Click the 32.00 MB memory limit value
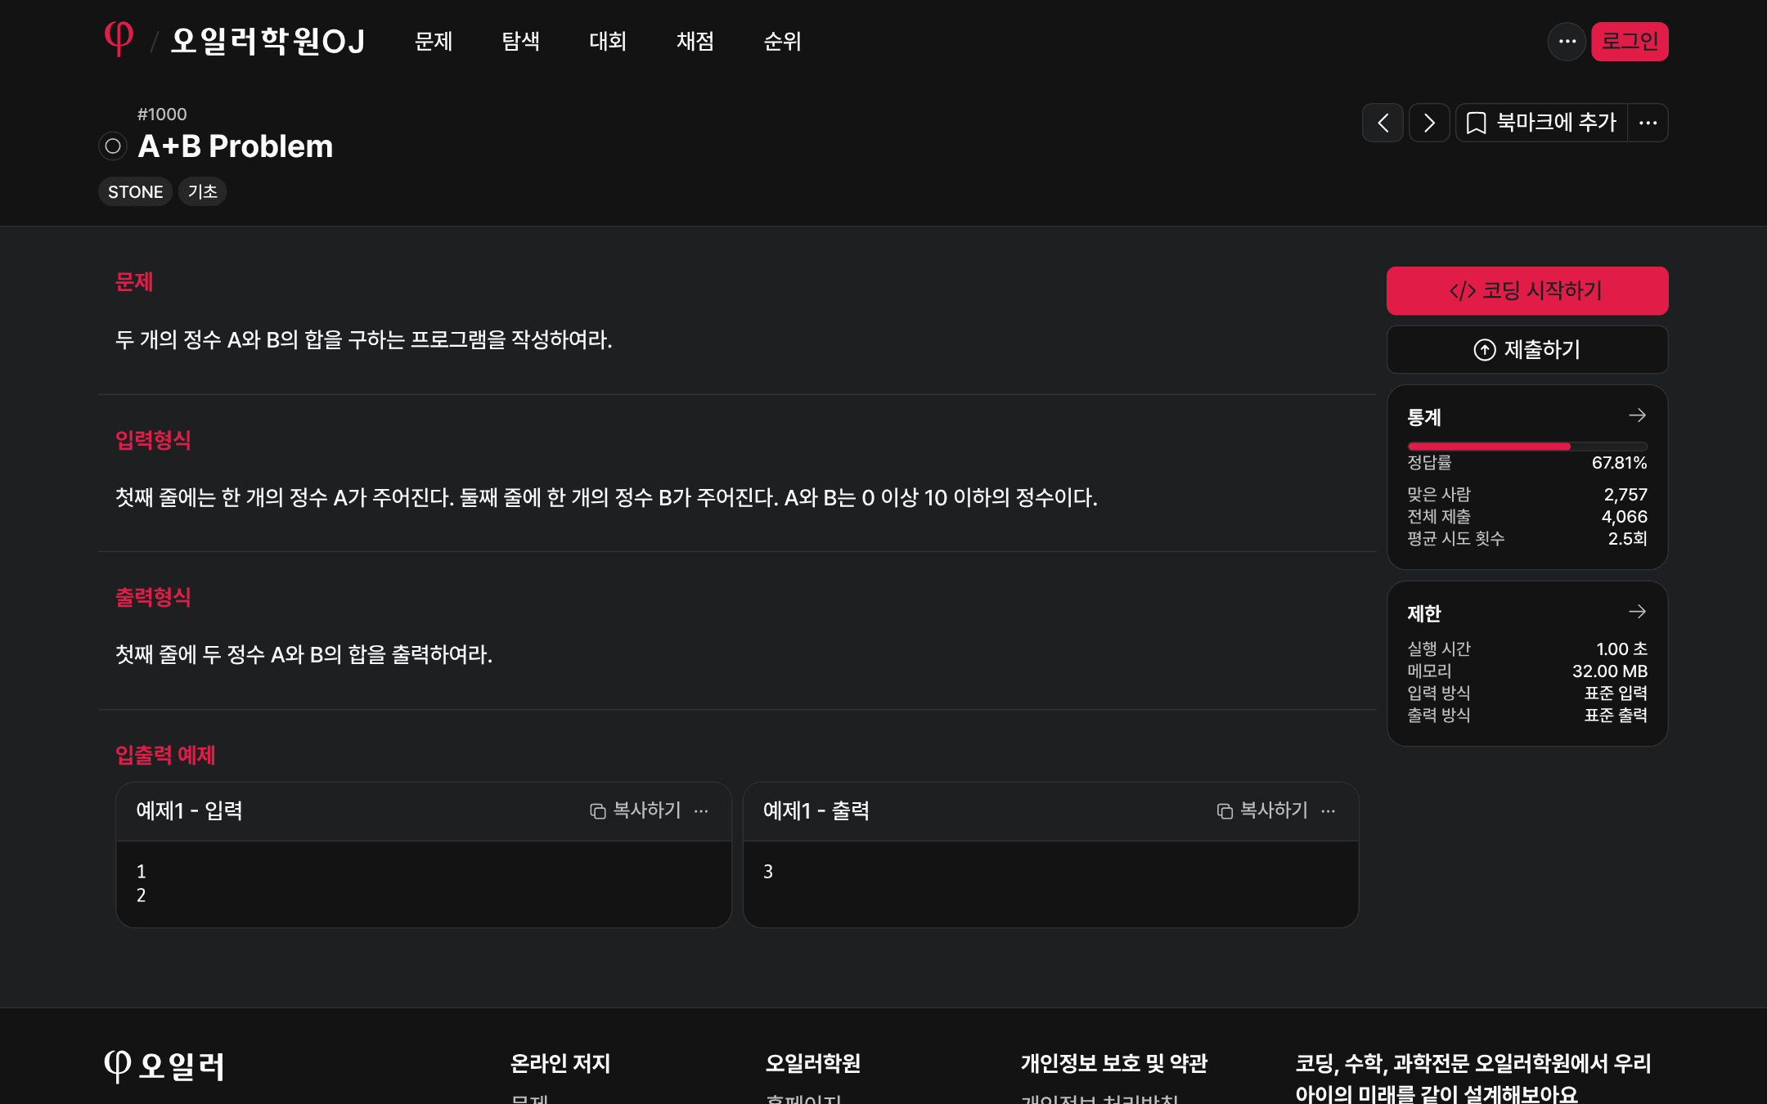 [1609, 671]
